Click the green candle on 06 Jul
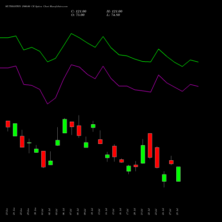 (x=65, y=126)
